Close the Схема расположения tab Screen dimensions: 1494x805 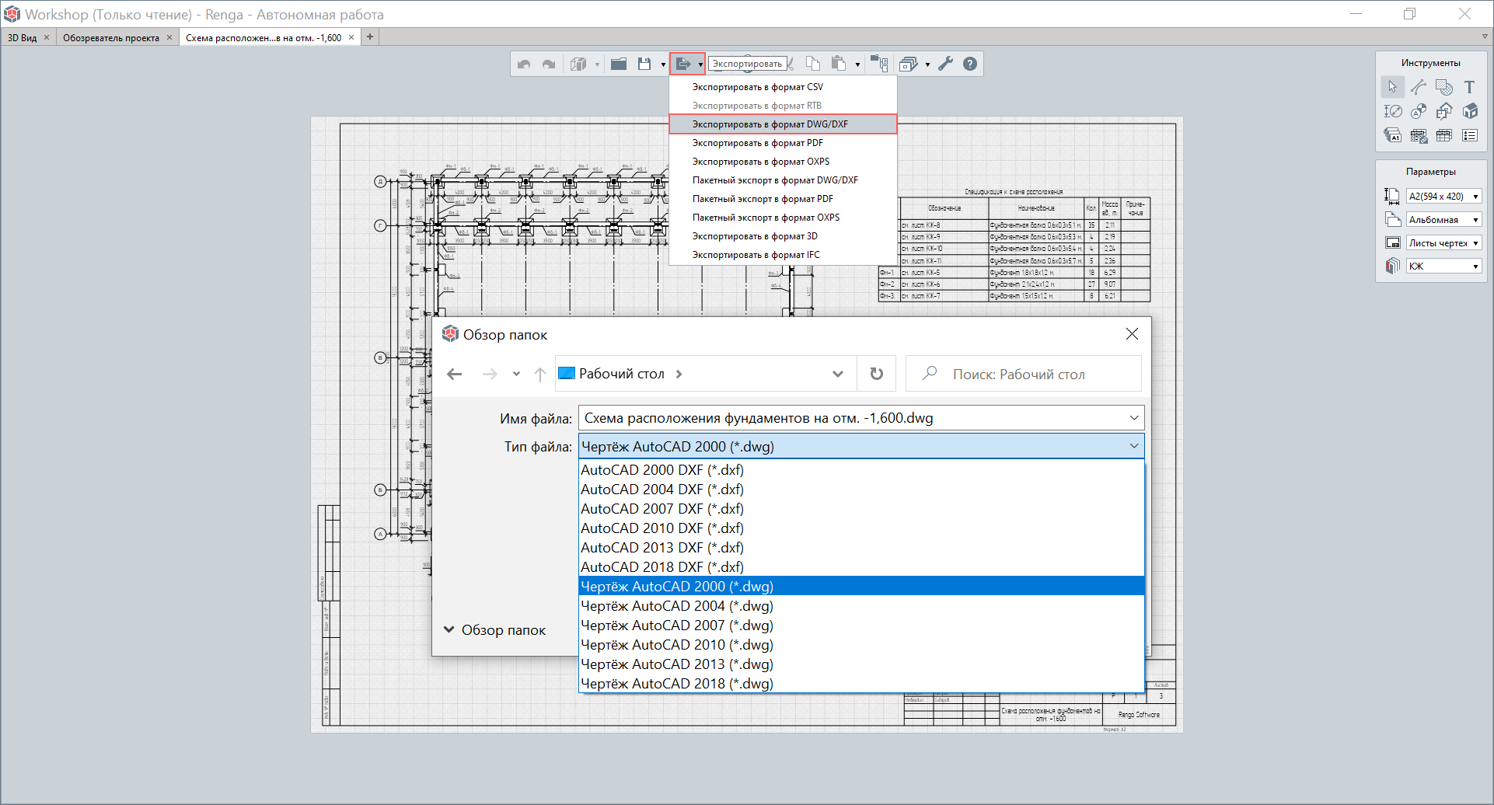pyautogui.click(x=351, y=37)
